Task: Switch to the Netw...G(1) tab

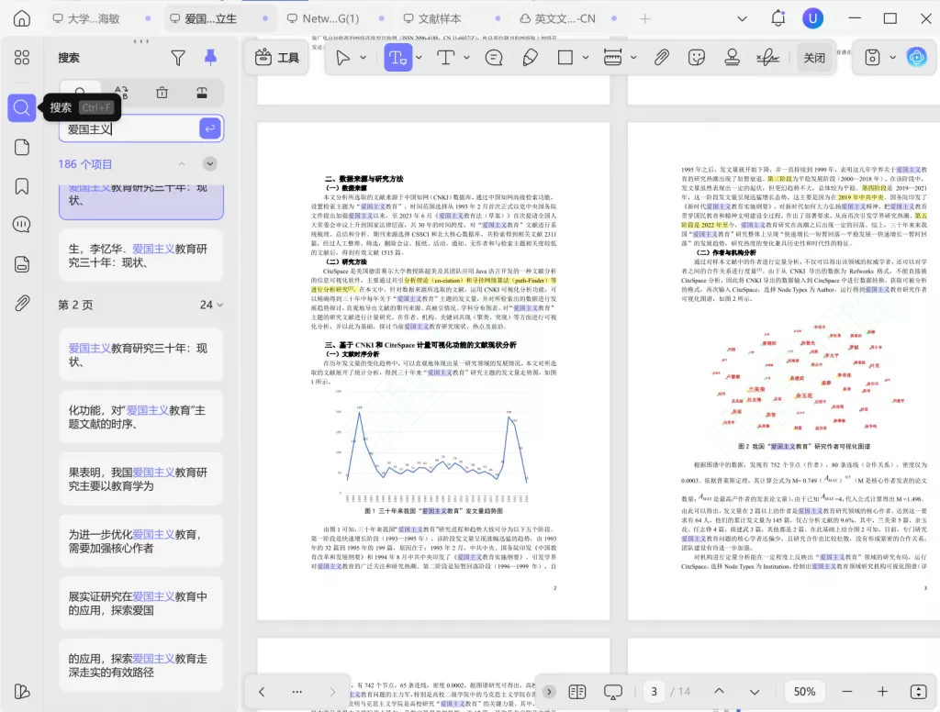Action: click(x=322, y=18)
